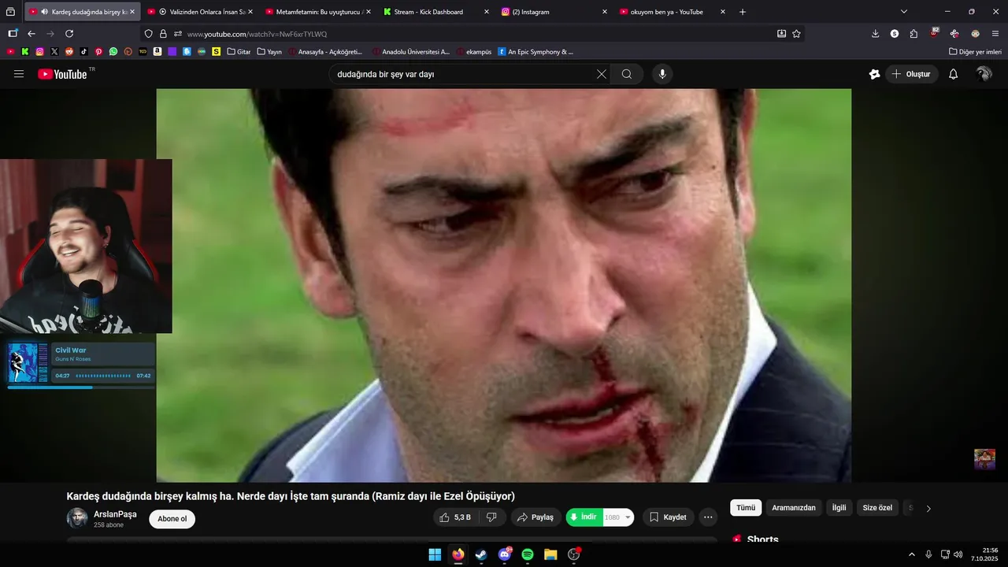This screenshot has height=567, width=1008.
Task: Open Instagram bookmark in bookmarks bar
Action: coord(40,51)
